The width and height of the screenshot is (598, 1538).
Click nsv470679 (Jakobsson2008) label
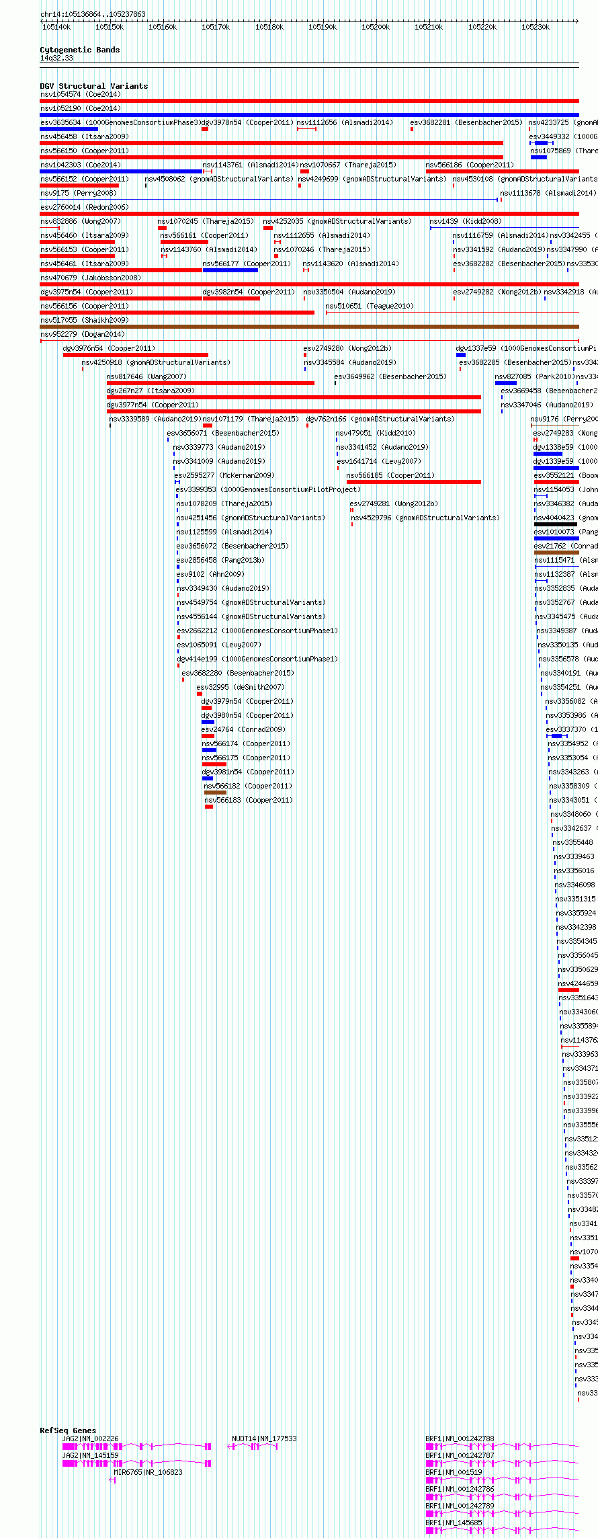pyautogui.click(x=91, y=278)
